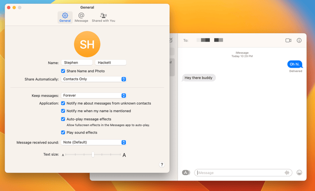Click the recipient name in To field
Image resolution: width=315 pixels, height=191 pixels.
[210, 40]
